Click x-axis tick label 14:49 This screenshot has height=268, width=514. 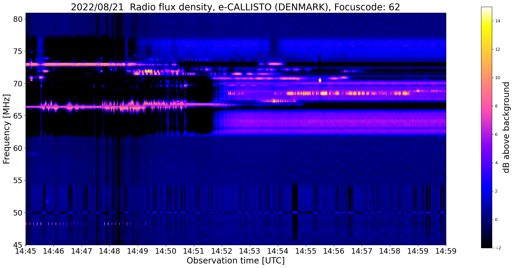(x=138, y=251)
